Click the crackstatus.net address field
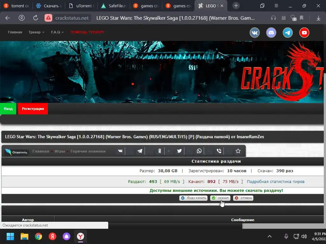This screenshot has height=244, width=326. [x=72, y=18]
